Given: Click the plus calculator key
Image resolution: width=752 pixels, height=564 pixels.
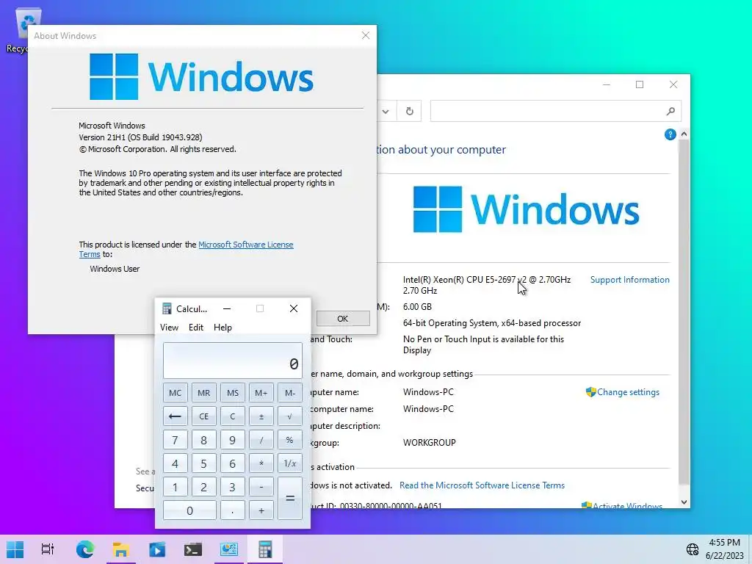Looking at the screenshot, I should click(261, 510).
